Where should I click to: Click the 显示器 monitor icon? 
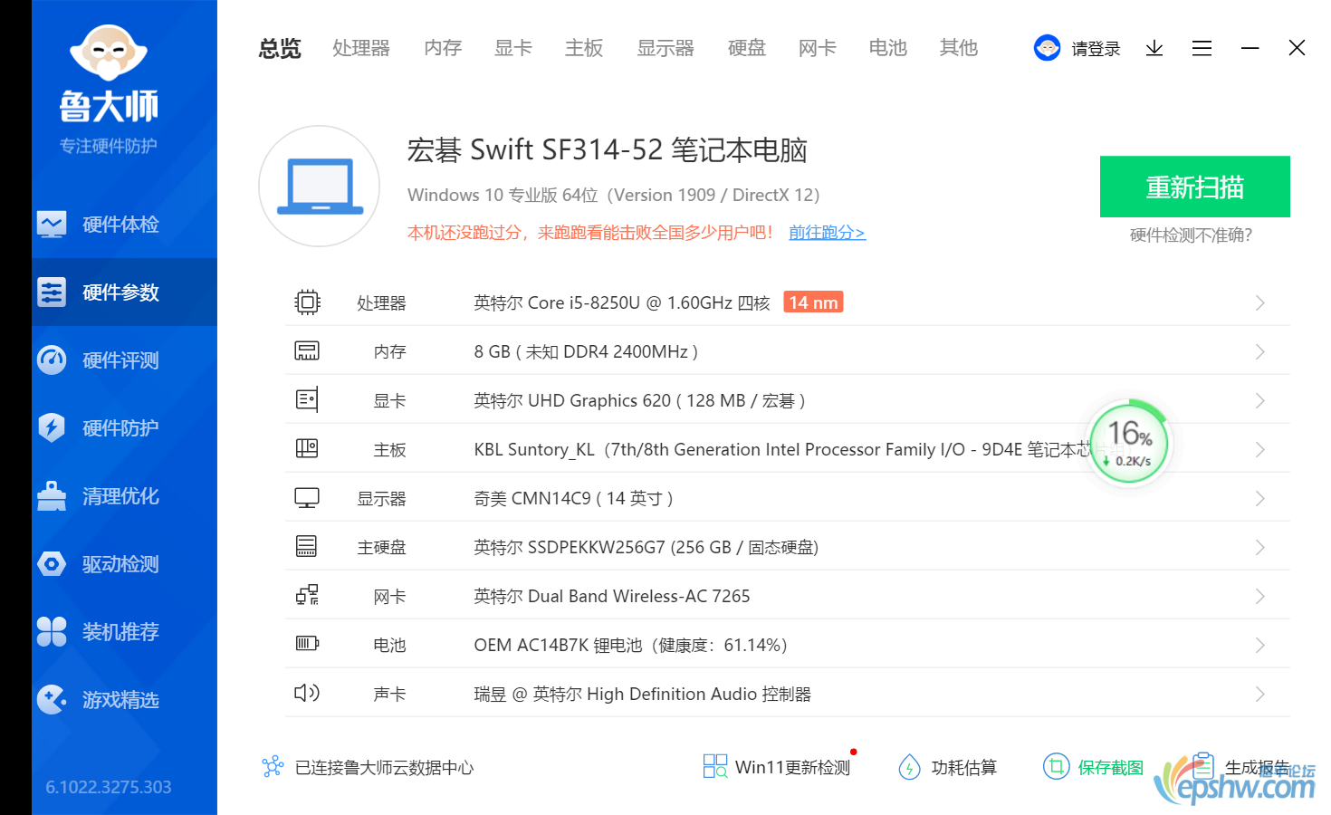[307, 498]
